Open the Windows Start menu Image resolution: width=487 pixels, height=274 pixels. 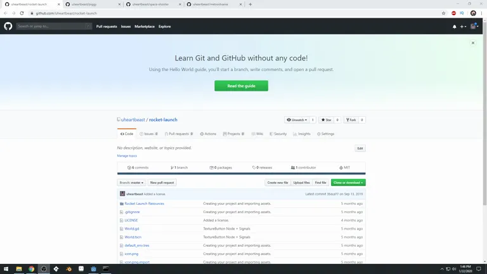click(x=6, y=269)
